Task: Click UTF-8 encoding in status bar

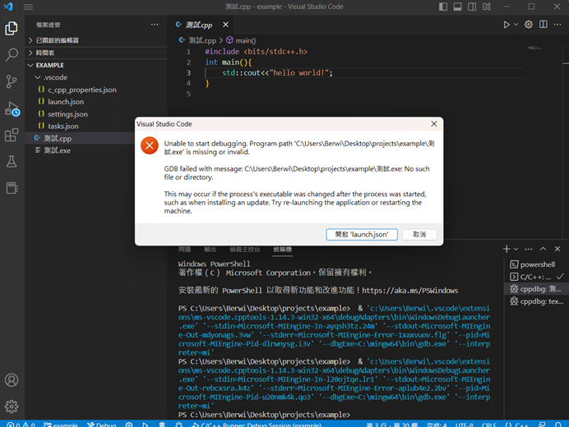Action: tap(464, 424)
